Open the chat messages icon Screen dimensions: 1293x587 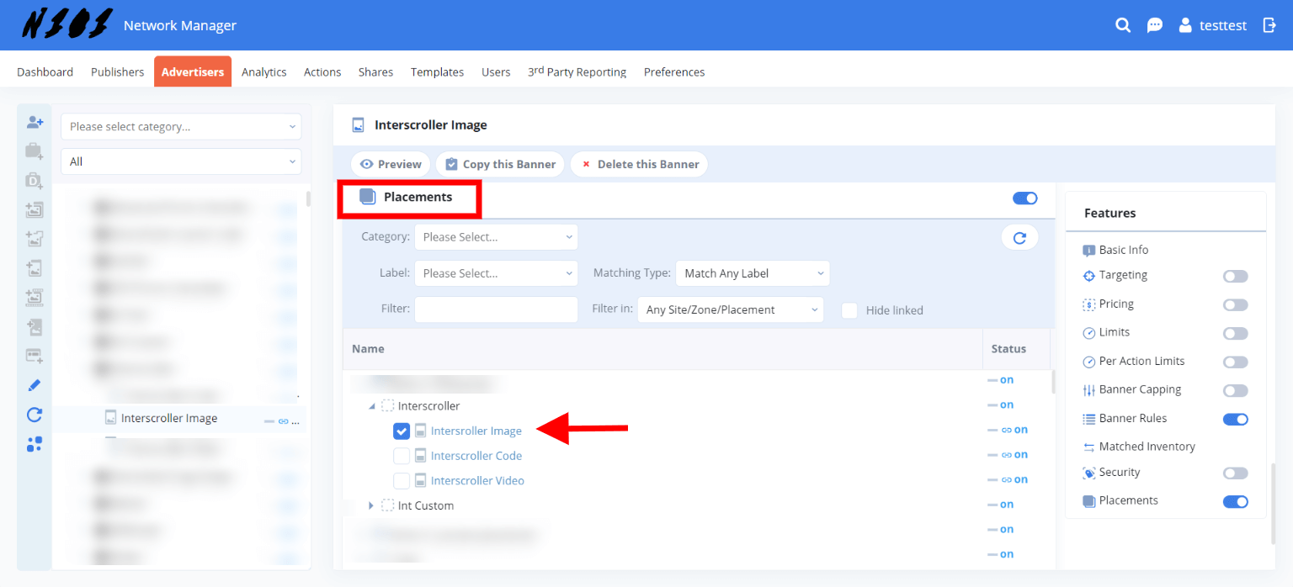1155,25
